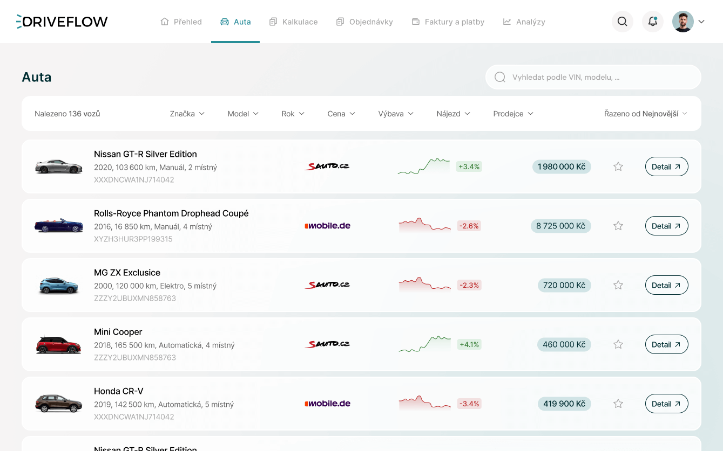Switch to the Kalkulace tab
The width and height of the screenshot is (723, 451).
[293, 22]
